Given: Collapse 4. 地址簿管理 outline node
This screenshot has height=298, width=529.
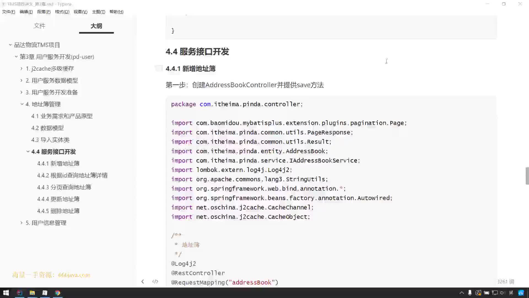Looking at the screenshot, I should 22,104.
